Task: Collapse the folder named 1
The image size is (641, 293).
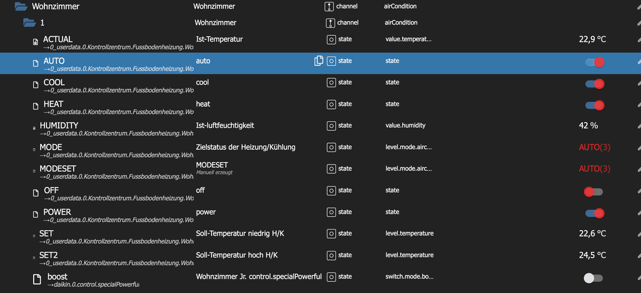Action: 29,23
